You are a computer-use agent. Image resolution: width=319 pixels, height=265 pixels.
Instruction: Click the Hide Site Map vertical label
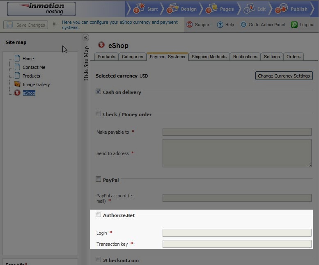(86, 63)
